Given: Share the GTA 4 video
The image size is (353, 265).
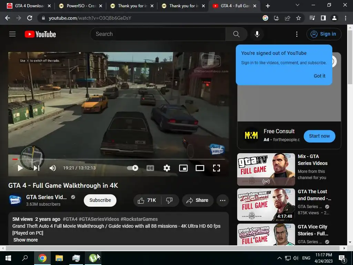Looking at the screenshot, I should 198,200.
